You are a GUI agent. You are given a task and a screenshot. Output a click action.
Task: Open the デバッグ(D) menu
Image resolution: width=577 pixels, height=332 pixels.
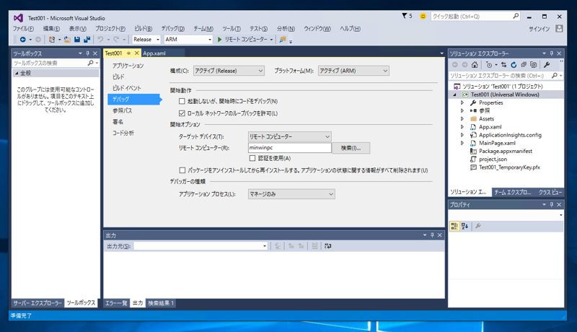(x=173, y=29)
